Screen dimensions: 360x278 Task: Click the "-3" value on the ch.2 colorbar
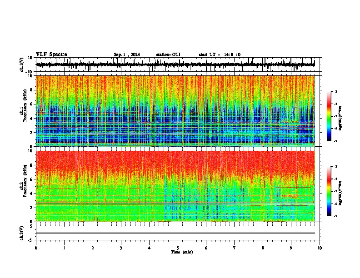point(335,167)
